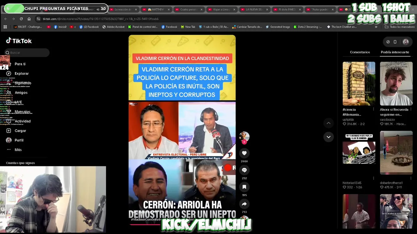The width and height of the screenshot is (417, 234).
Task: Switch to Cuatro personas browser tab
Action: tap(188, 9)
